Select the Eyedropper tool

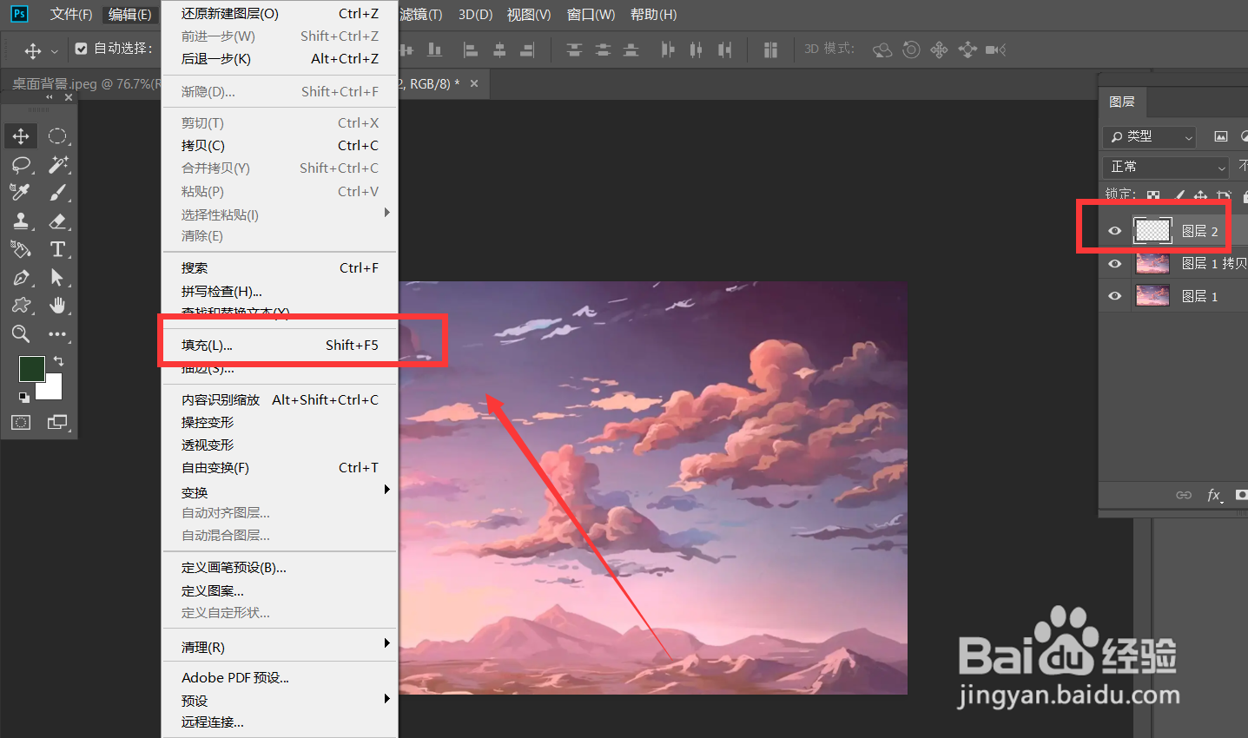pyautogui.click(x=21, y=192)
